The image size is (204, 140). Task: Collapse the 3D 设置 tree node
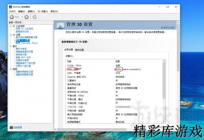coord(11,35)
